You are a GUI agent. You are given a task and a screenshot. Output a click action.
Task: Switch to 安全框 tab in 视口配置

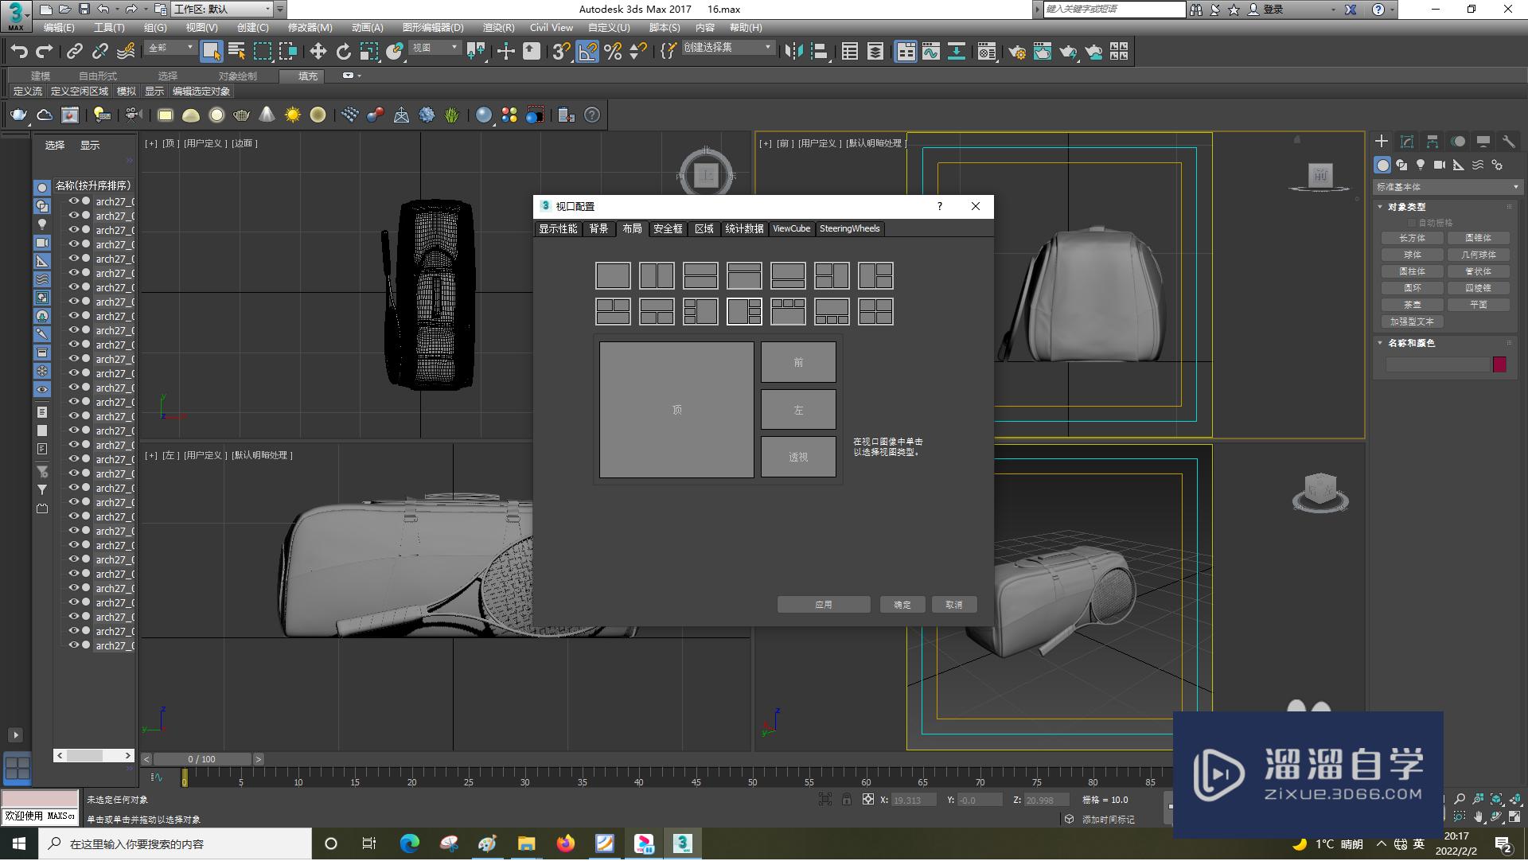668,229
